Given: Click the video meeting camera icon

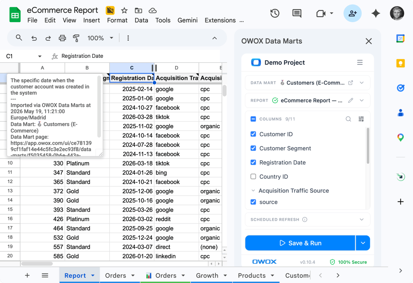Looking at the screenshot, I should click(321, 13).
